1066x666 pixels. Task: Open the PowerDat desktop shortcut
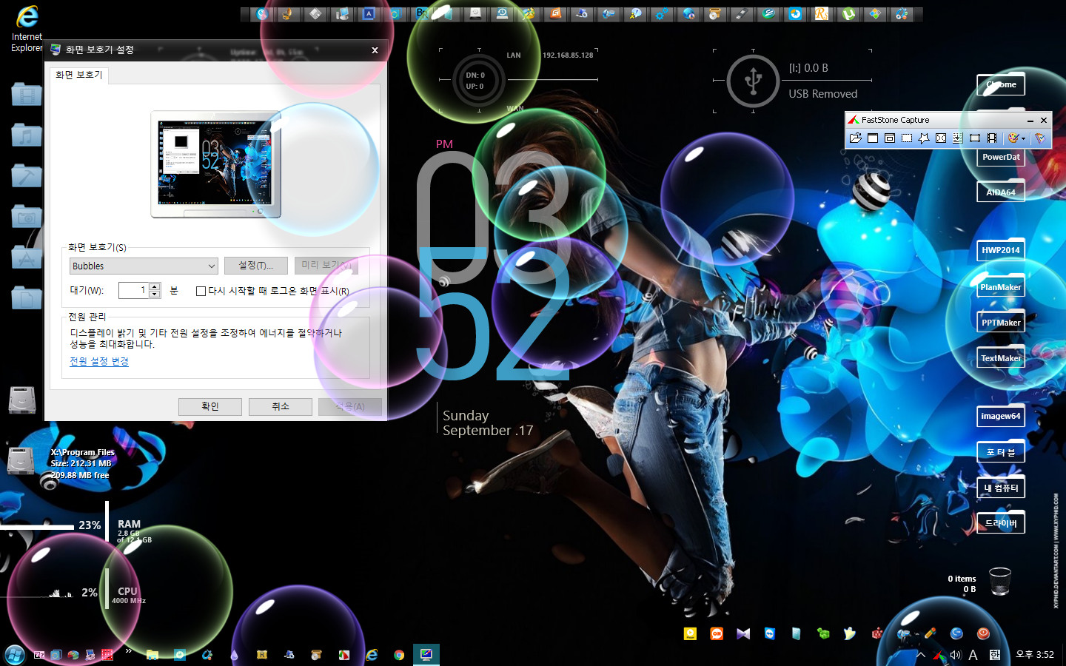pos(1001,157)
